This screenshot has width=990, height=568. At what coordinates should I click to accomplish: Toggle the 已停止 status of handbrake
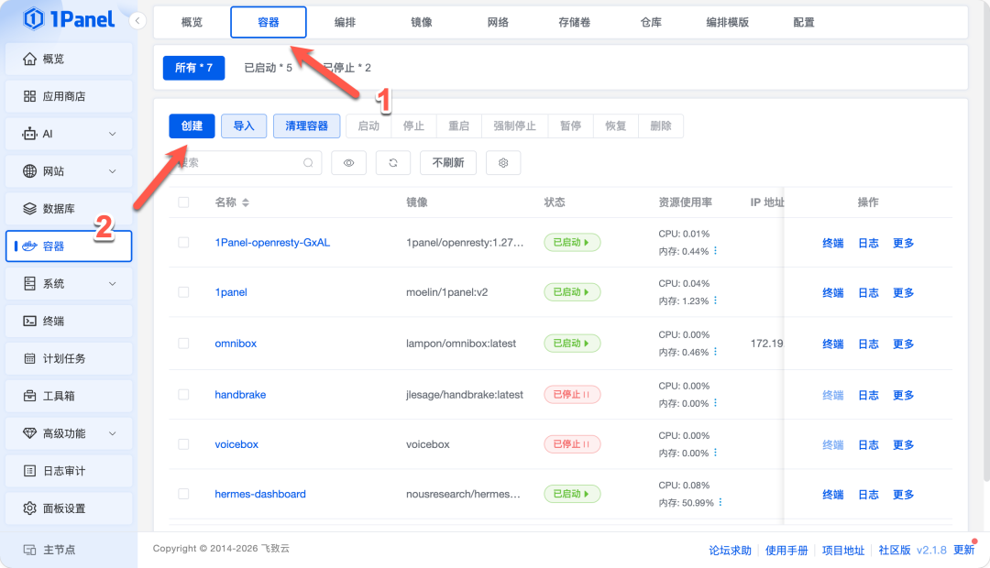(x=572, y=395)
